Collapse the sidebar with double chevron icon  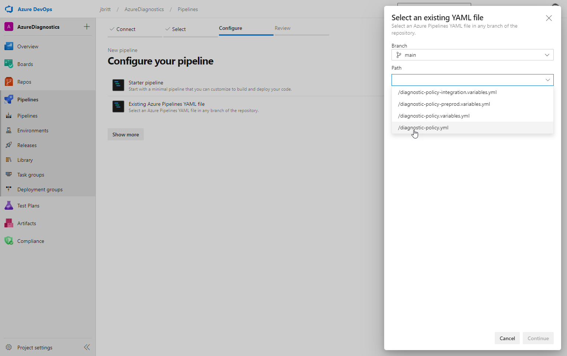tap(87, 347)
